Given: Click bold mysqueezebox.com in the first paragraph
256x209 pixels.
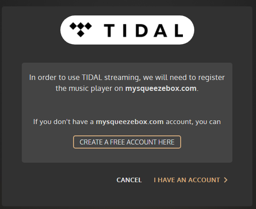Looking at the screenshot, I should coord(161,89).
